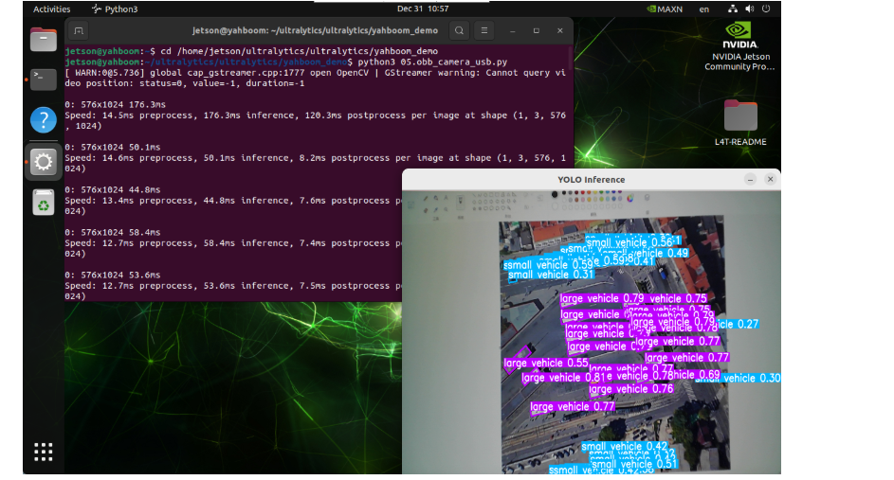This screenshot has height=480, width=894.
Task: Click the 0: 576x1024 53.6ms line
Action: tap(112, 275)
